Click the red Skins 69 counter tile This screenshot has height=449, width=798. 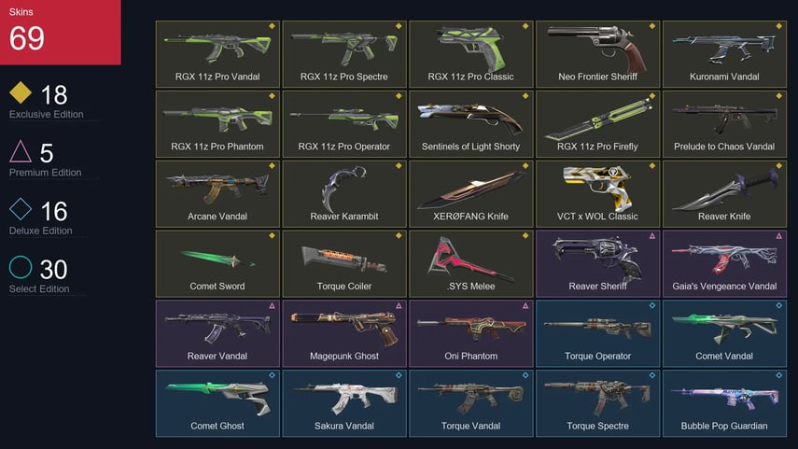pyautogui.click(x=60, y=32)
